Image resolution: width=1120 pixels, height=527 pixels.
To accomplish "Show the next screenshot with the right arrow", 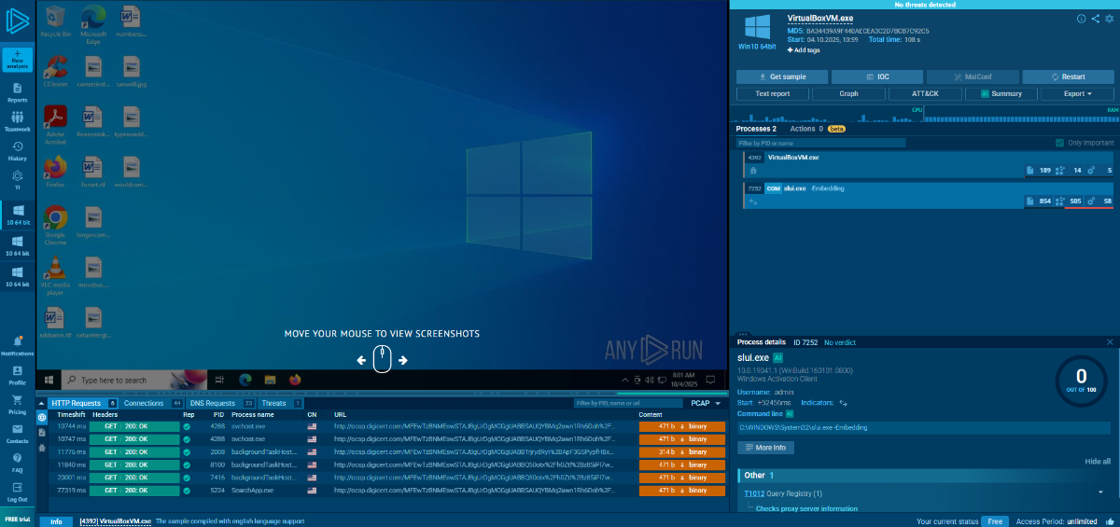I will [403, 360].
